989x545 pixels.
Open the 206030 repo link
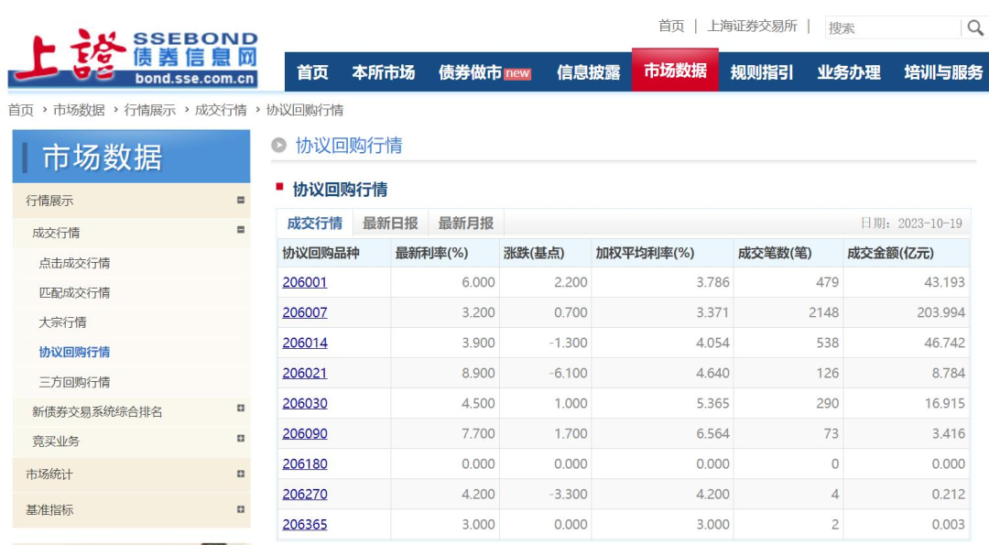(305, 403)
